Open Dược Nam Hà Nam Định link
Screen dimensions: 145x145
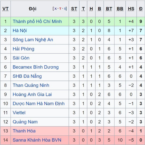(x=39, y=104)
